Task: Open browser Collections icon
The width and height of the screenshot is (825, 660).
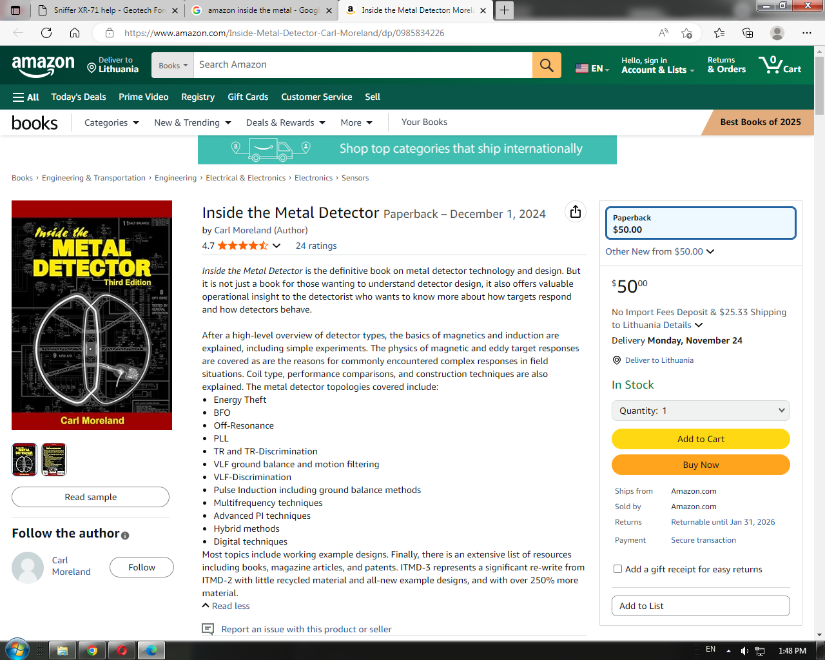Action: coord(748,33)
